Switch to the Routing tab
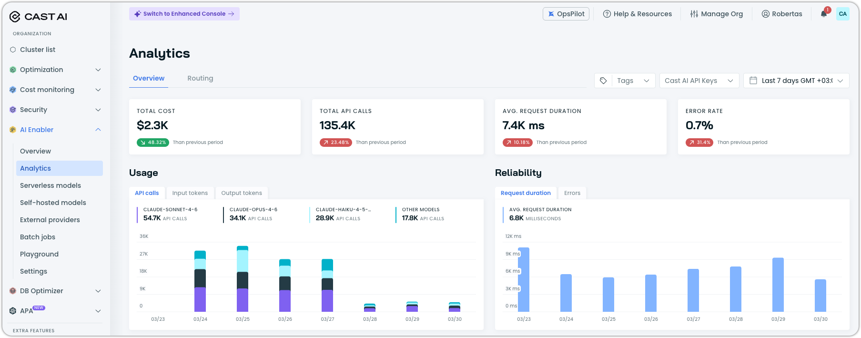This screenshot has width=861, height=338. coord(200,78)
